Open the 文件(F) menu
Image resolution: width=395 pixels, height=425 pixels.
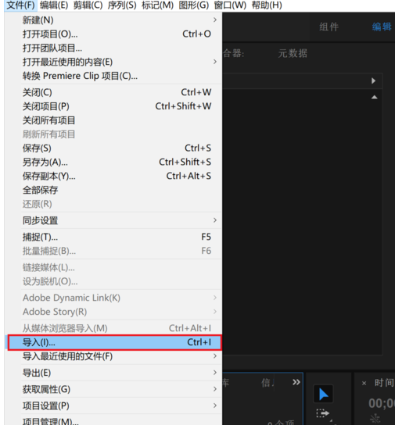20,5
